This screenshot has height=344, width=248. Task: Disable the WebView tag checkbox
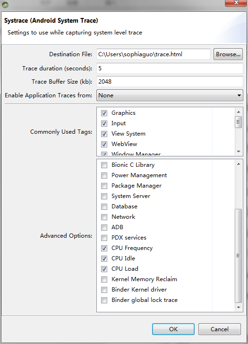click(104, 145)
